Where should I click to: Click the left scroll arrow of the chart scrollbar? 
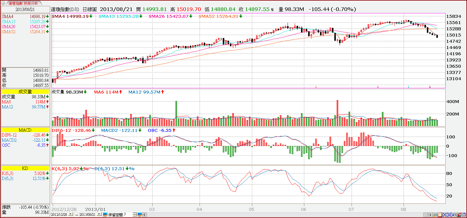(145, 214)
